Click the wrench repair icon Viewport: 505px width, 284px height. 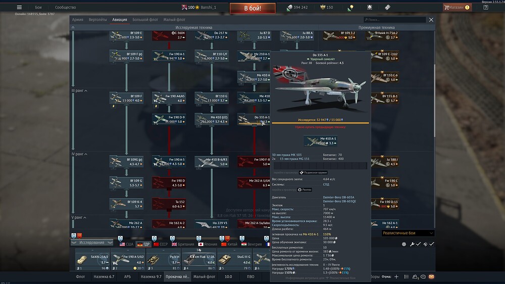click(x=412, y=244)
